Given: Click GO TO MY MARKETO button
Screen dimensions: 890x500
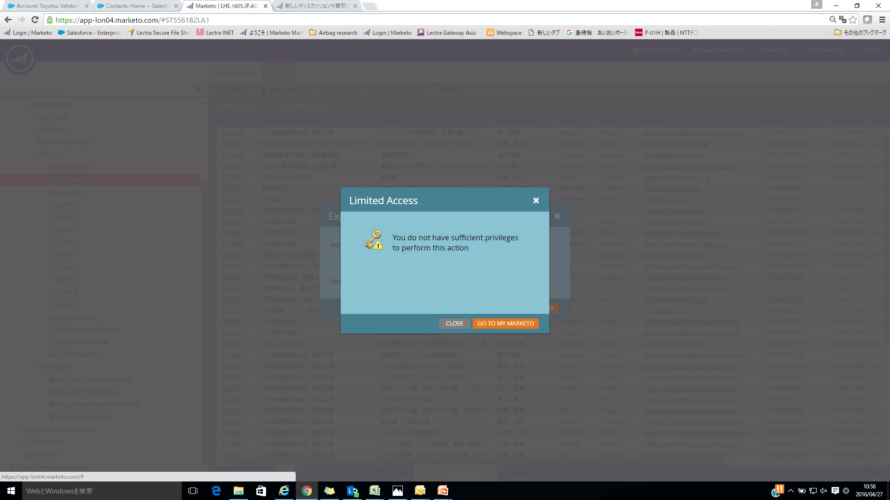Looking at the screenshot, I should (x=505, y=323).
